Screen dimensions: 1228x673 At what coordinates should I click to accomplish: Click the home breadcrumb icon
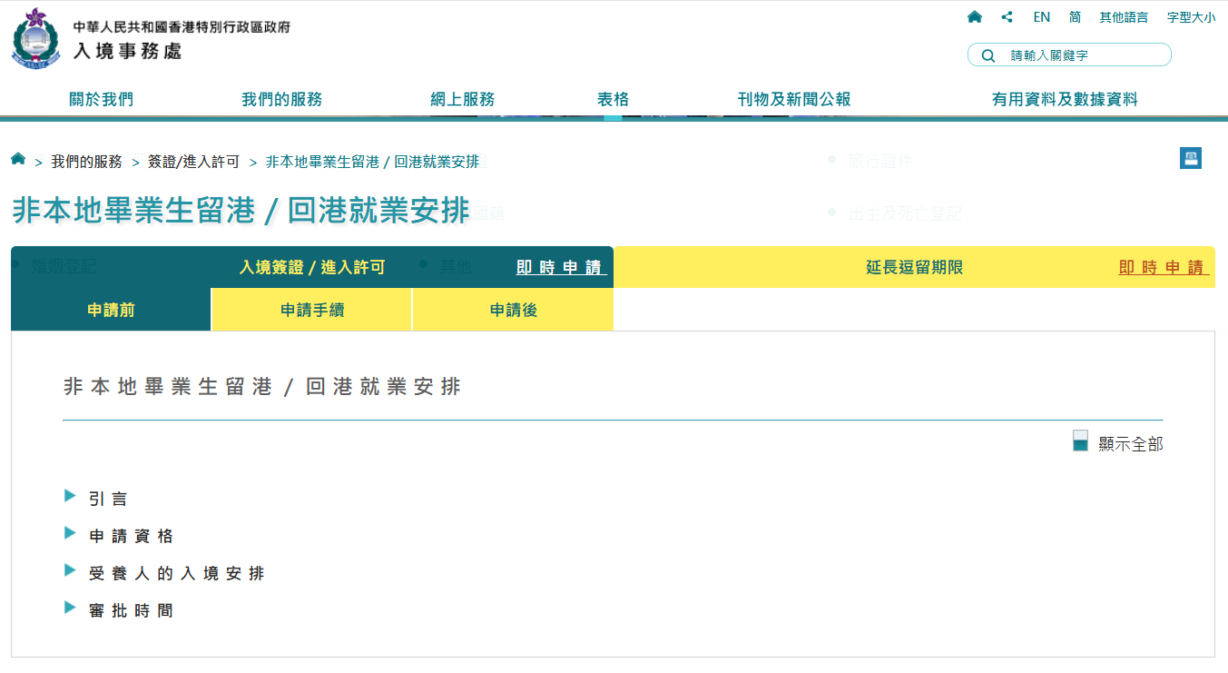click(17, 159)
